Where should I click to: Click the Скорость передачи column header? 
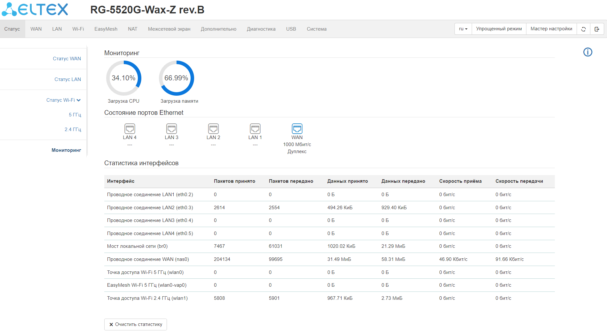(x=519, y=181)
